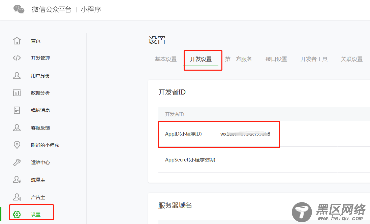Open 开发管理 in the sidebar
The height and width of the screenshot is (224, 370).
[x=40, y=58]
